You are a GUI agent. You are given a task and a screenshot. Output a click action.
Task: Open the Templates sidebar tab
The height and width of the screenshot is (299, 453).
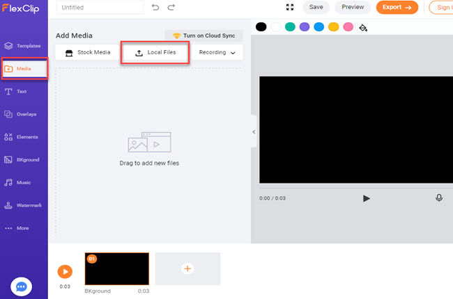(24, 46)
